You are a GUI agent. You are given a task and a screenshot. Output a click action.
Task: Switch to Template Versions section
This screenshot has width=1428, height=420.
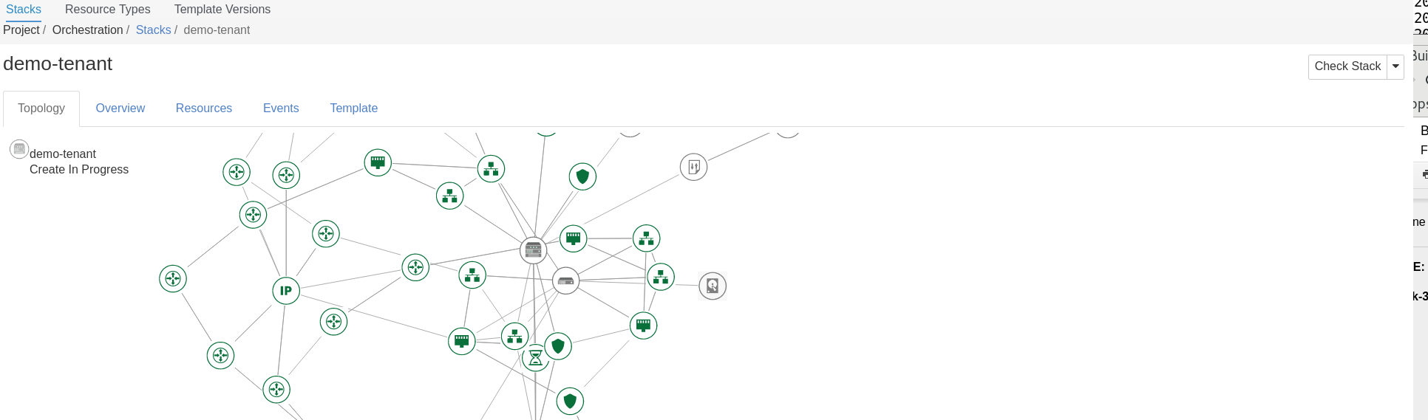pos(222,9)
